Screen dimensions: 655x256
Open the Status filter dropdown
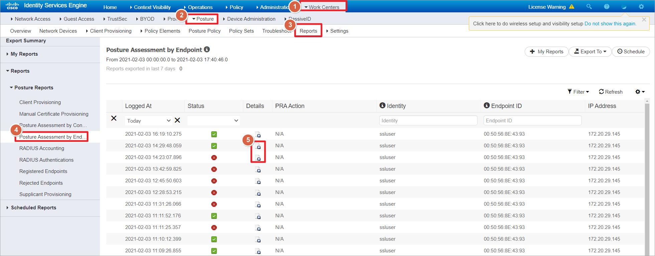pos(214,120)
